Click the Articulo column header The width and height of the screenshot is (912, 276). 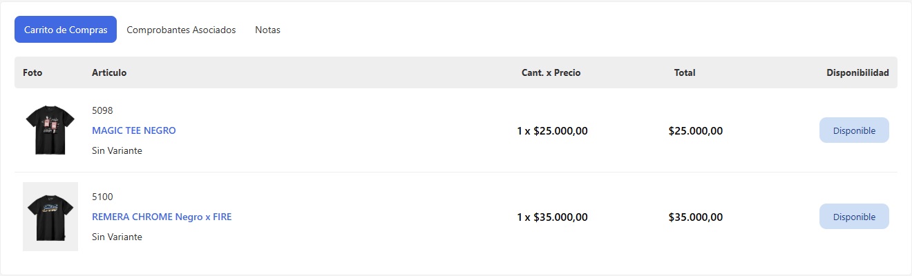[109, 72]
